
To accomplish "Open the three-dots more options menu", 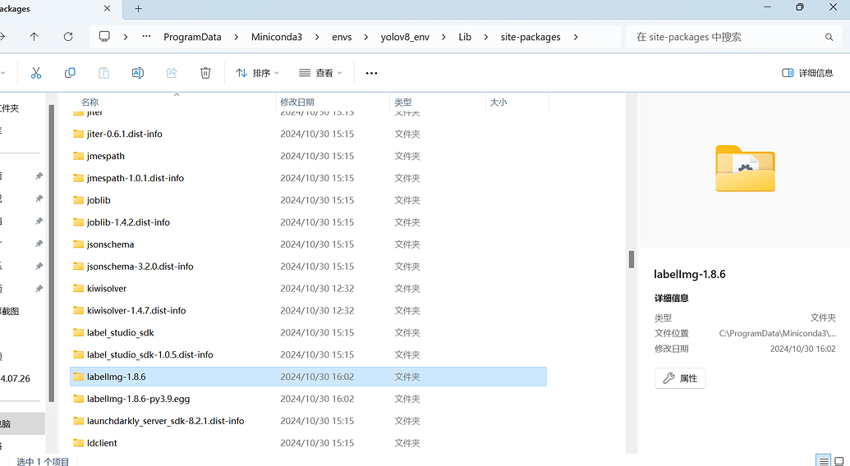I will pos(371,73).
